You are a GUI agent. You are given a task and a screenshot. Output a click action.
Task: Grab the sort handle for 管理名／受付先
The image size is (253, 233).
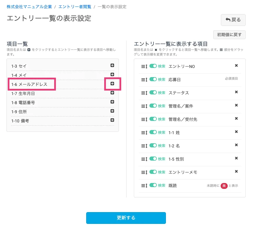click(x=144, y=119)
